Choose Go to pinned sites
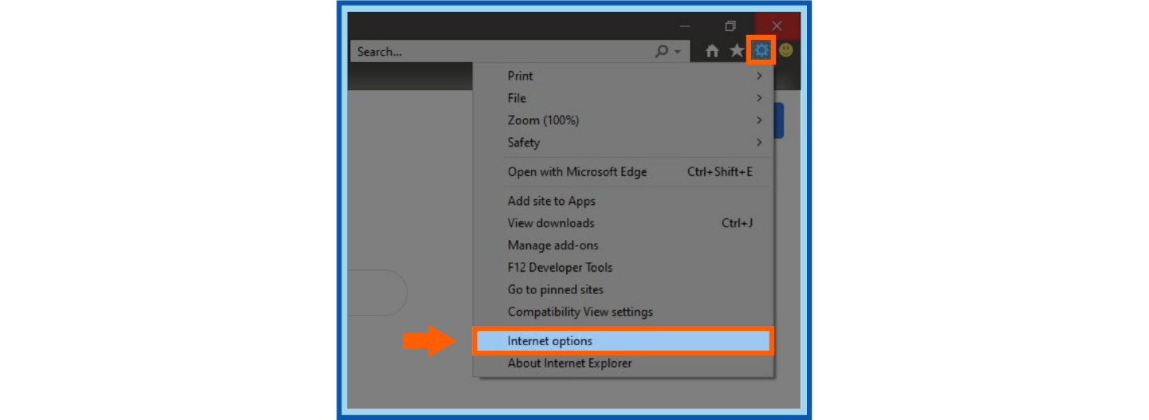This screenshot has height=420, width=1149. click(x=624, y=290)
